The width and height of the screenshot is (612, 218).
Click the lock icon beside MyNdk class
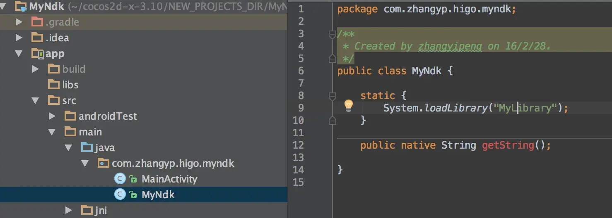tap(133, 195)
